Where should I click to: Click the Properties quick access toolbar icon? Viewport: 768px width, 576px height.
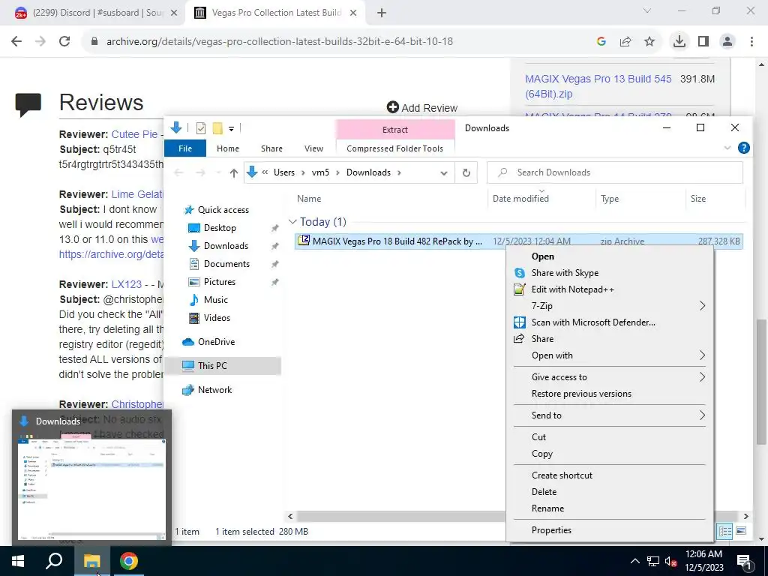point(201,128)
